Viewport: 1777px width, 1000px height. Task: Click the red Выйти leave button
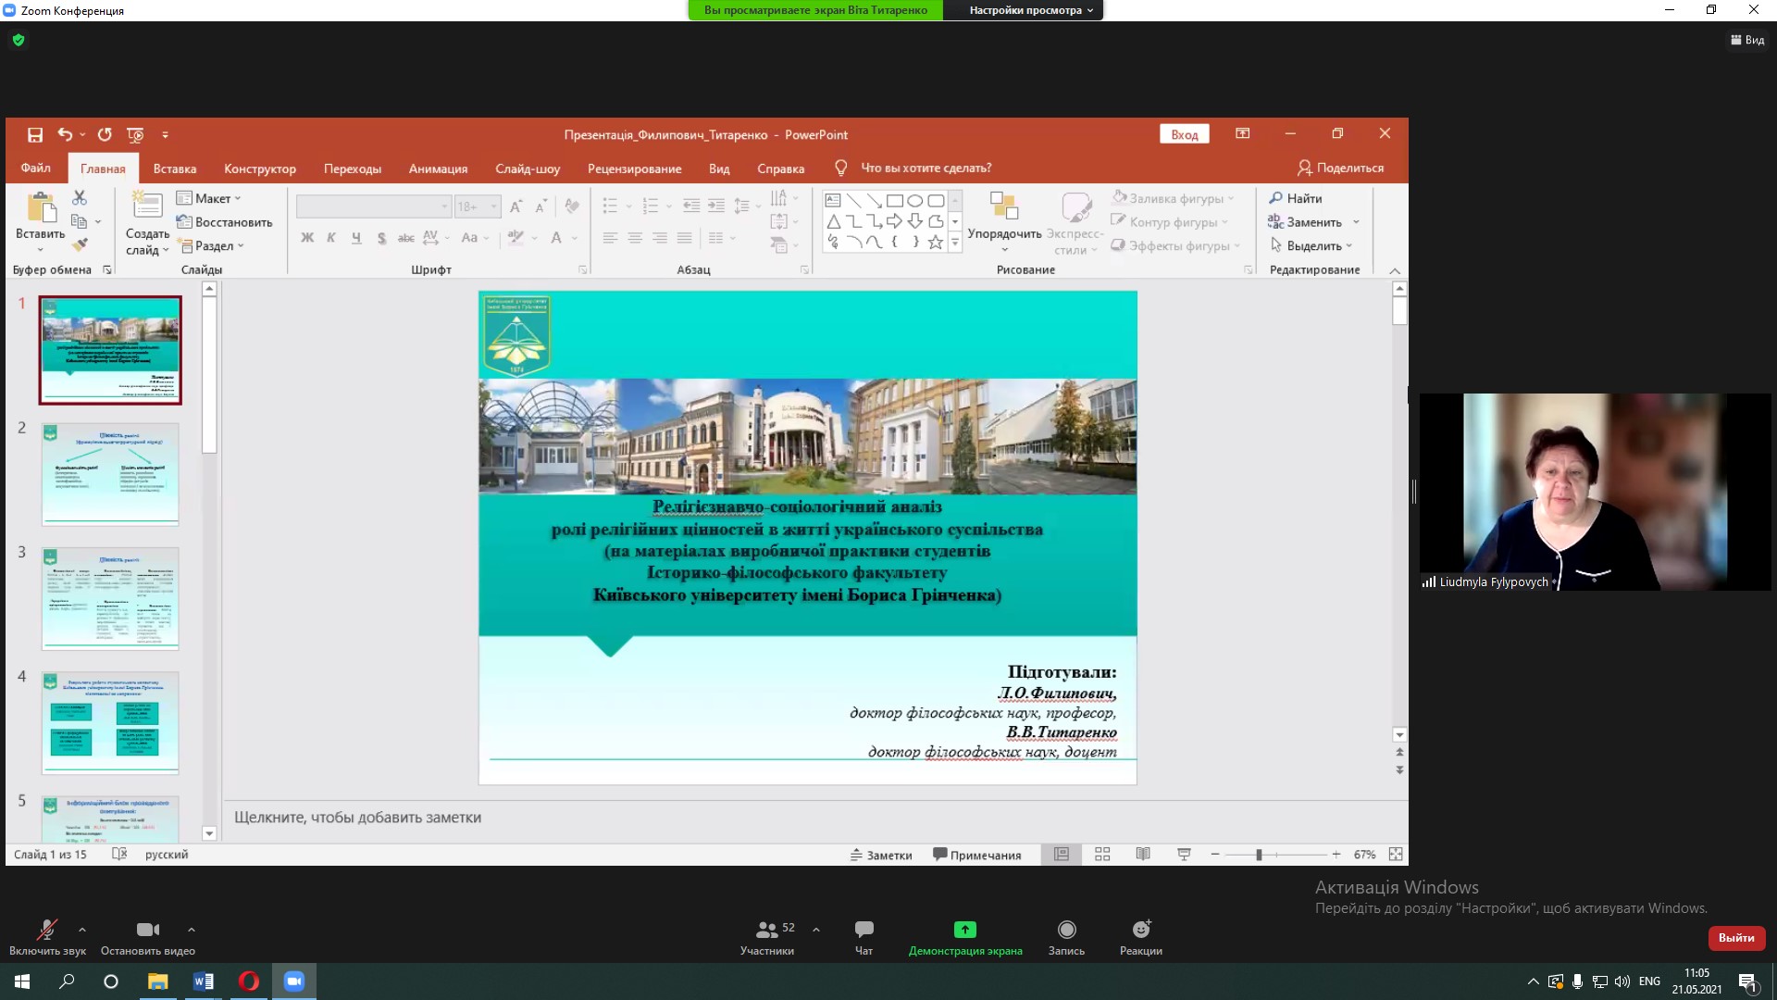click(1735, 938)
